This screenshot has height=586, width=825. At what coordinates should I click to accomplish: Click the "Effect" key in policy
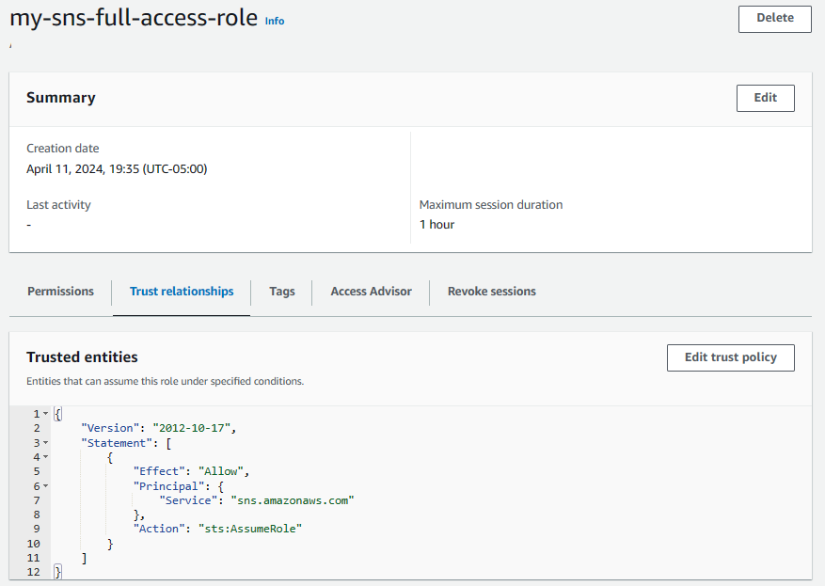[159, 471]
